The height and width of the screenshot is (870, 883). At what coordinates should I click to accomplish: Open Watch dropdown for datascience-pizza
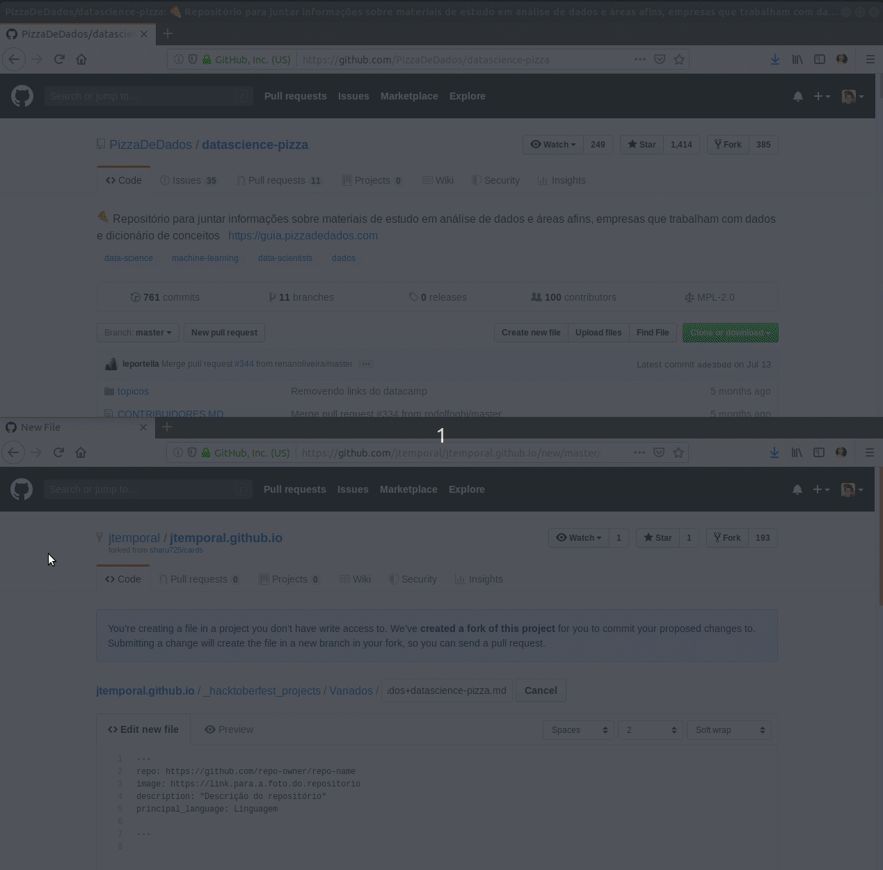click(x=553, y=145)
